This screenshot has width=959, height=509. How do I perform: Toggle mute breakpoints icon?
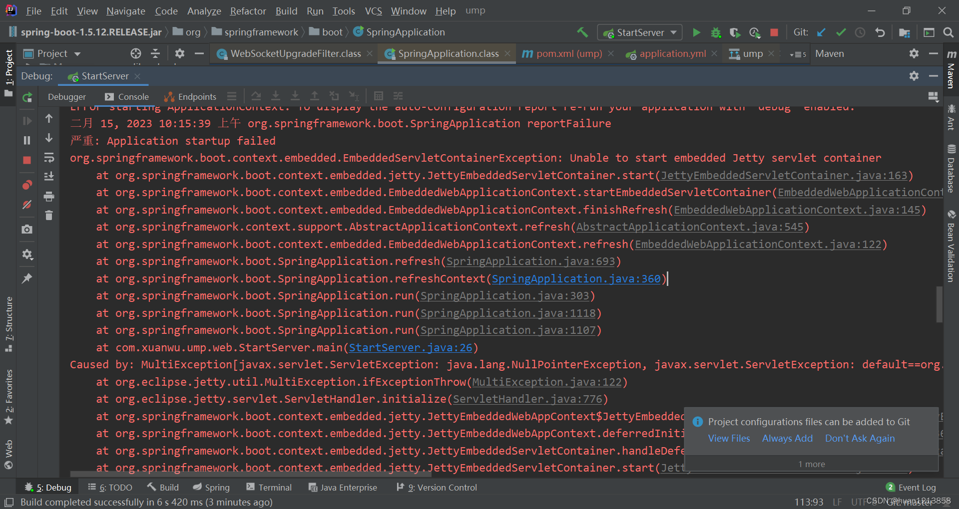pos(27,205)
